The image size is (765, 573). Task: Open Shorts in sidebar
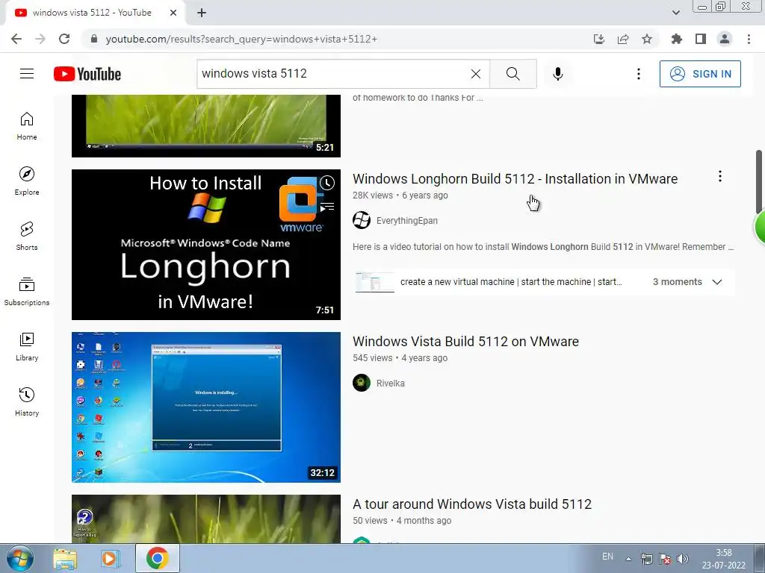click(x=27, y=237)
